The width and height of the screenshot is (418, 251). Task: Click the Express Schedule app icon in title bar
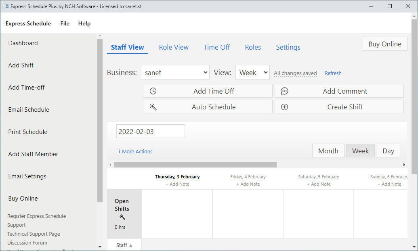click(x=5, y=6)
